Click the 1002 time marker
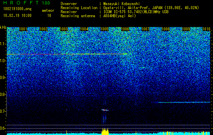The width and height of the screenshot is (213, 135). [x=44, y=29]
